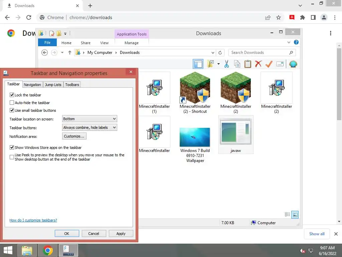Open the Home ribbon tab

pos(66,43)
